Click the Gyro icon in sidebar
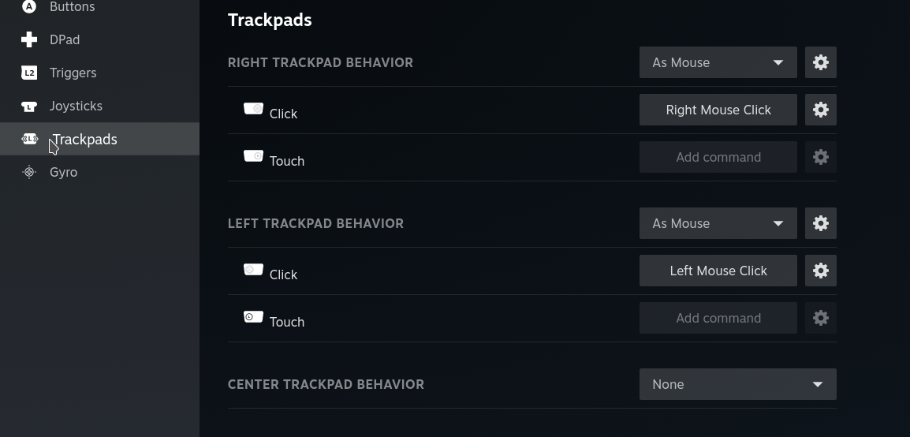The height and width of the screenshot is (437, 910). coord(29,172)
